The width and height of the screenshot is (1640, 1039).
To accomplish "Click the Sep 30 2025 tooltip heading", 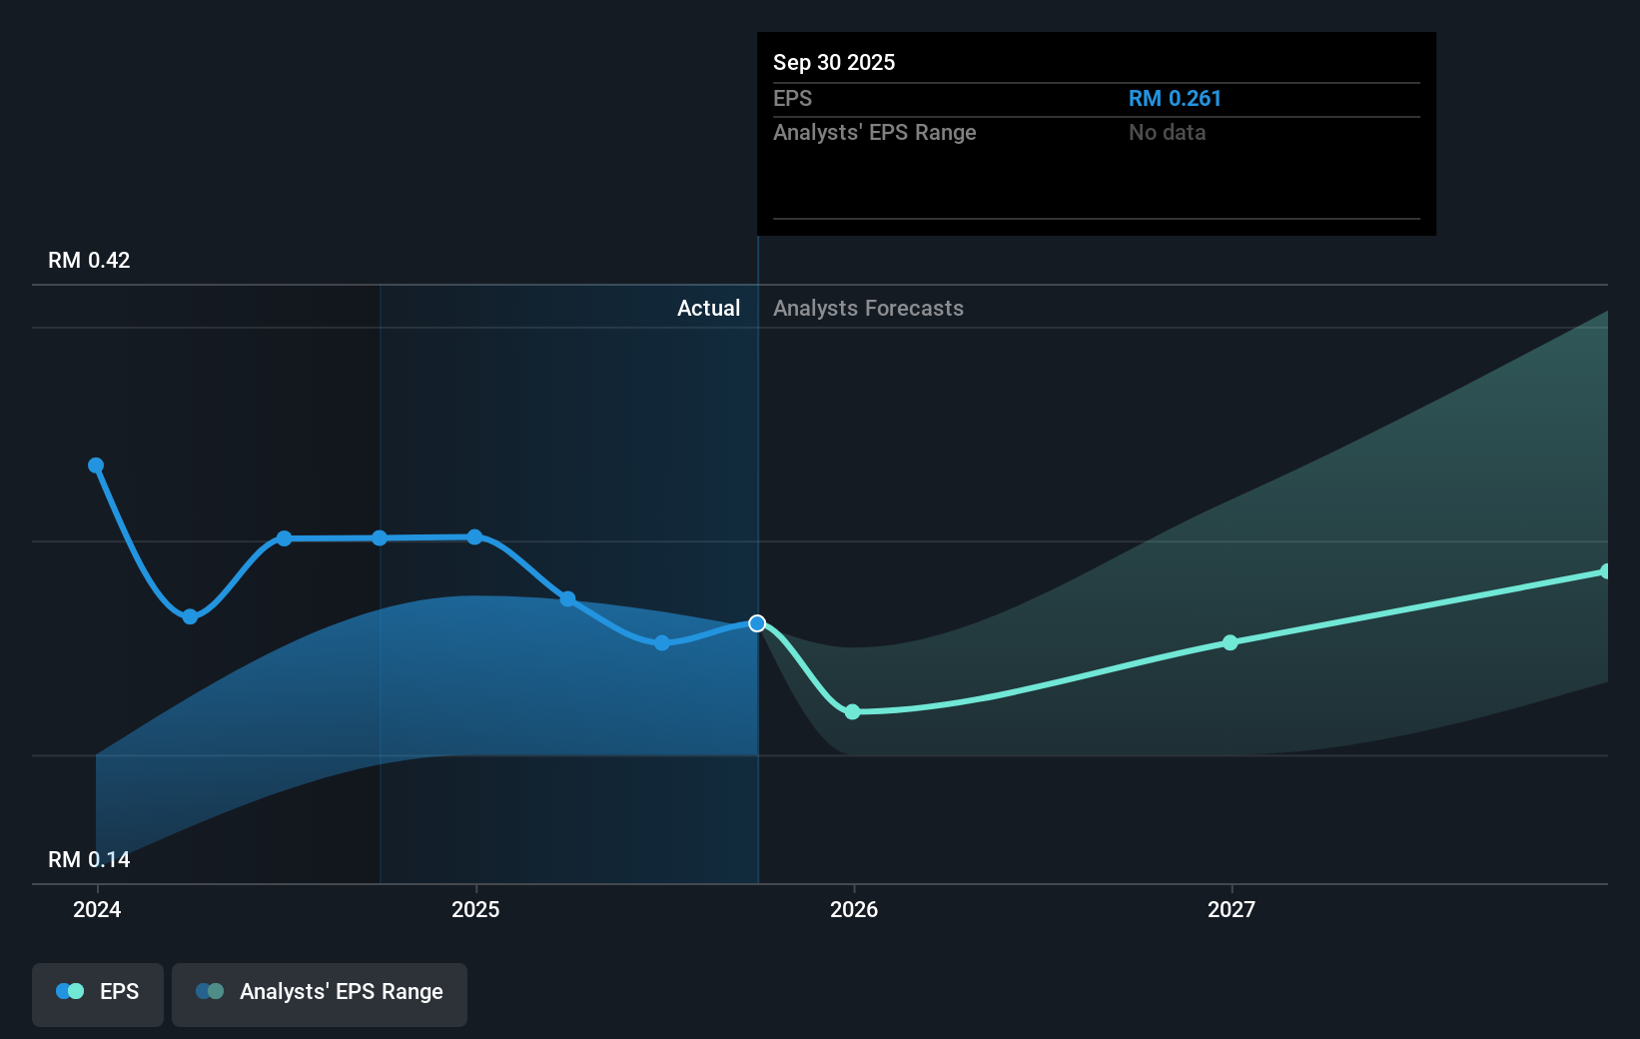I will click(x=833, y=62).
